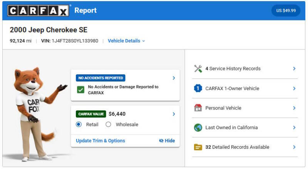Expand Service History Records chevron
The height and width of the screenshot is (169, 308).
[x=294, y=69]
